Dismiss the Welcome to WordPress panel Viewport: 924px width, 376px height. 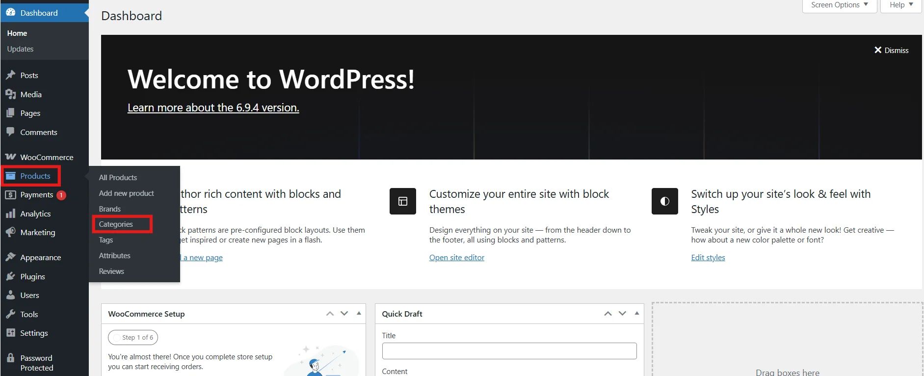click(x=891, y=50)
